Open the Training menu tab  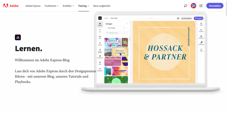83,6
